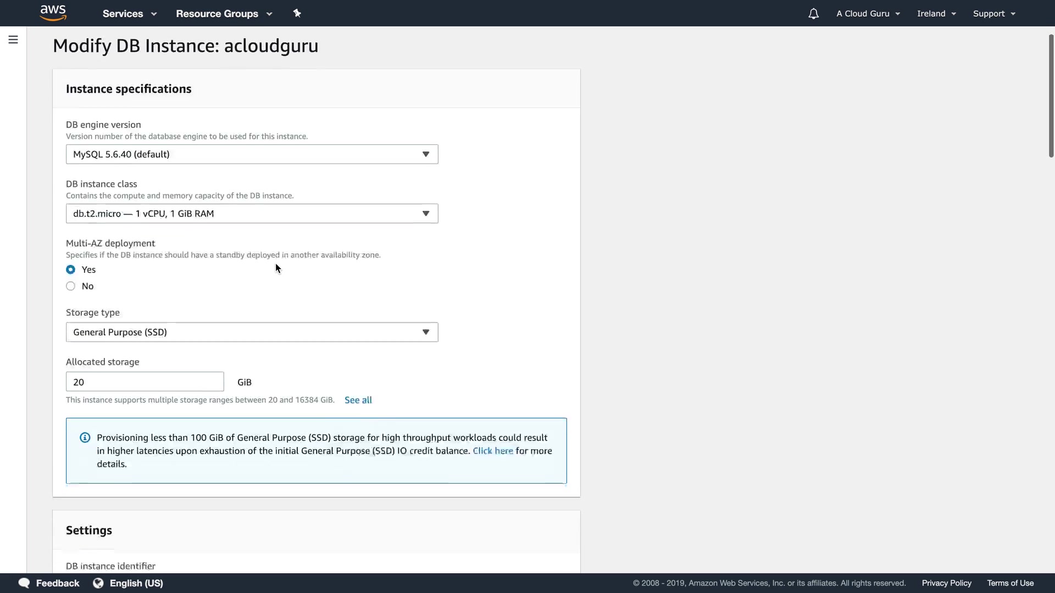Click the pin shortcuts icon
Screen dimensions: 1055x593
coord(297,13)
